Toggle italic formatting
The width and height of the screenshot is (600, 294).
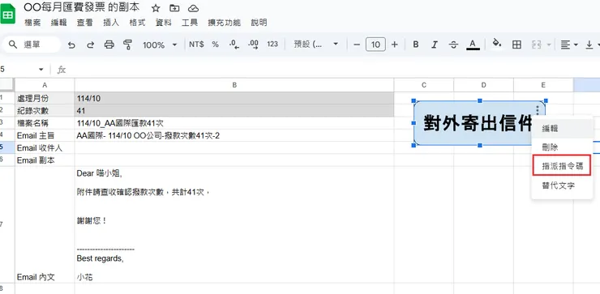435,45
